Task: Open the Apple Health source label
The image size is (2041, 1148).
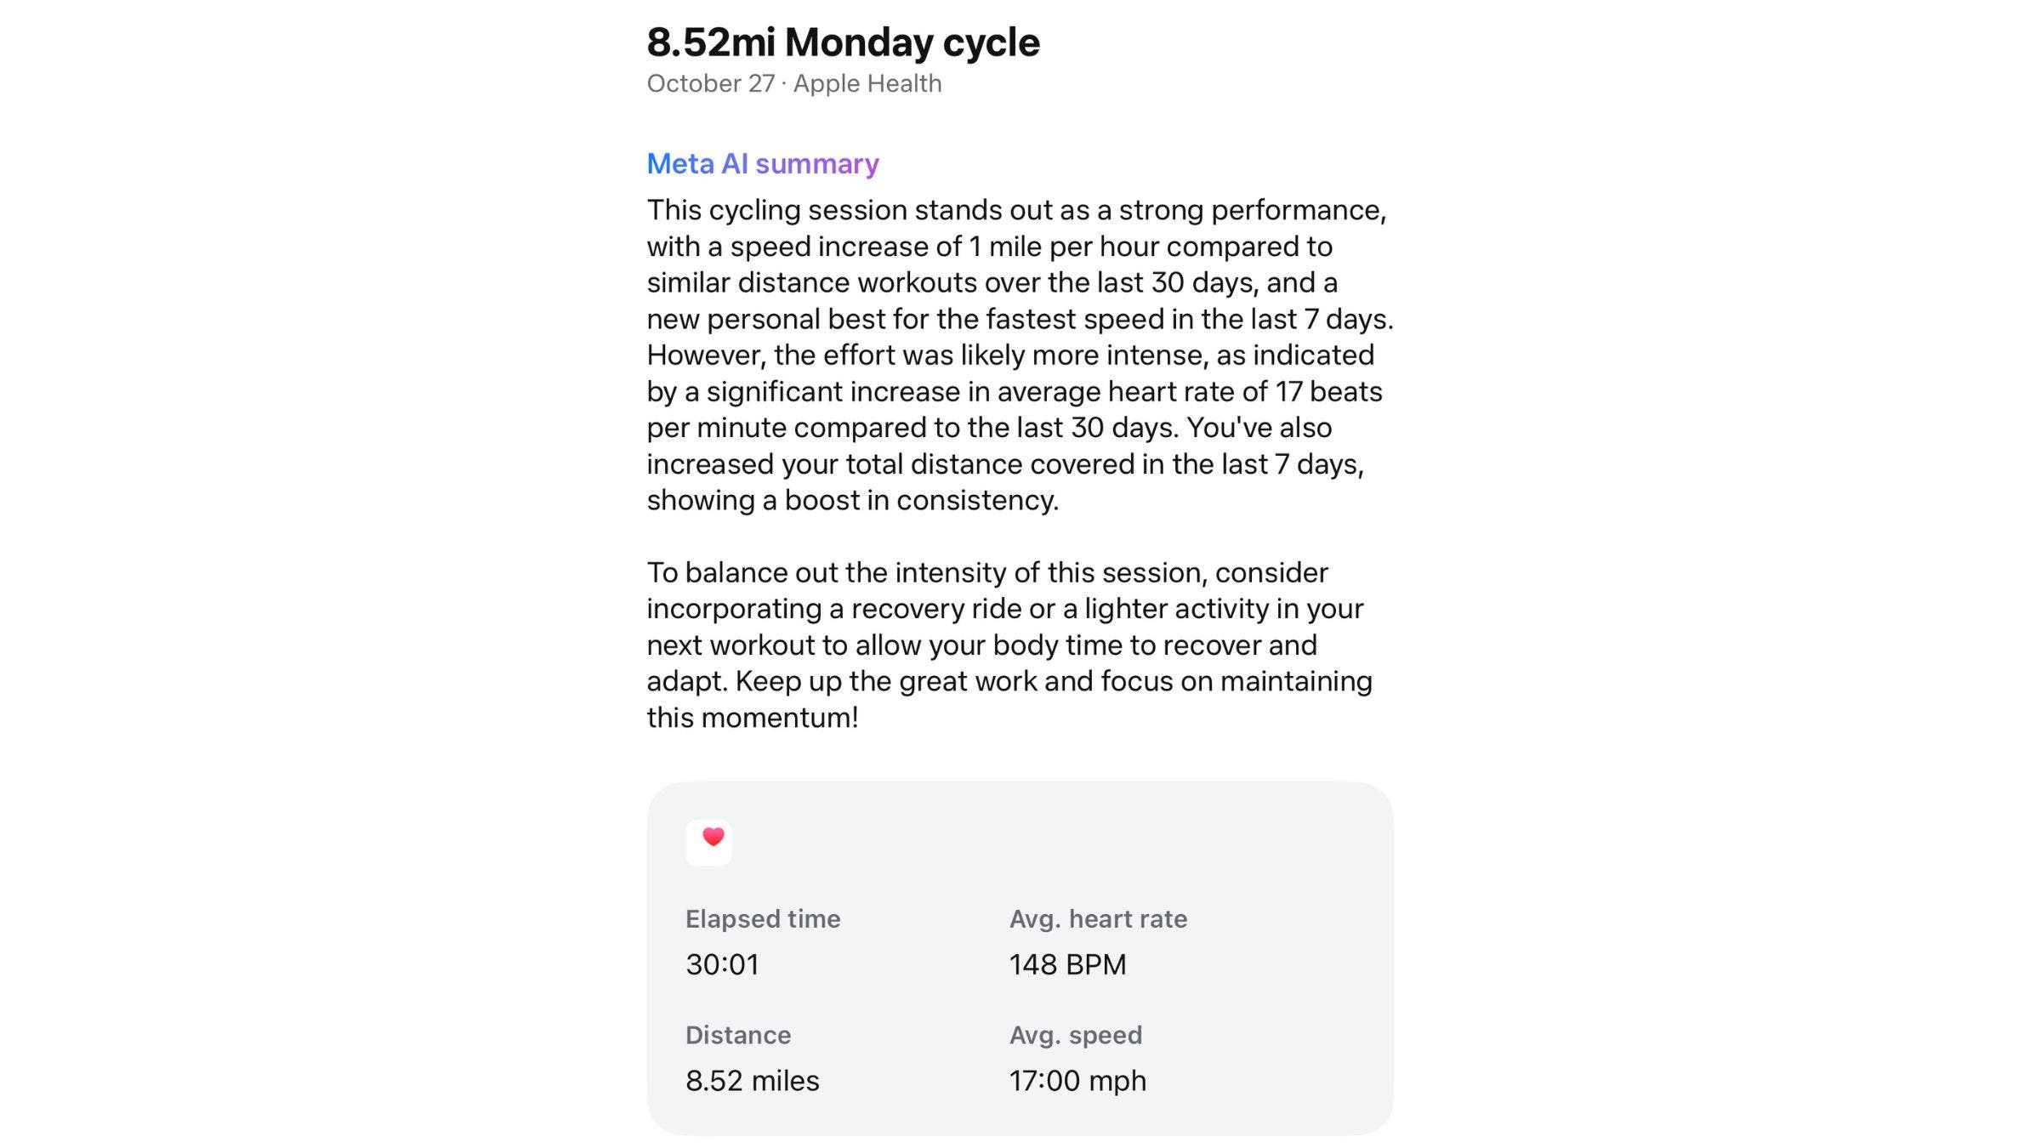Action: point(867,83)
